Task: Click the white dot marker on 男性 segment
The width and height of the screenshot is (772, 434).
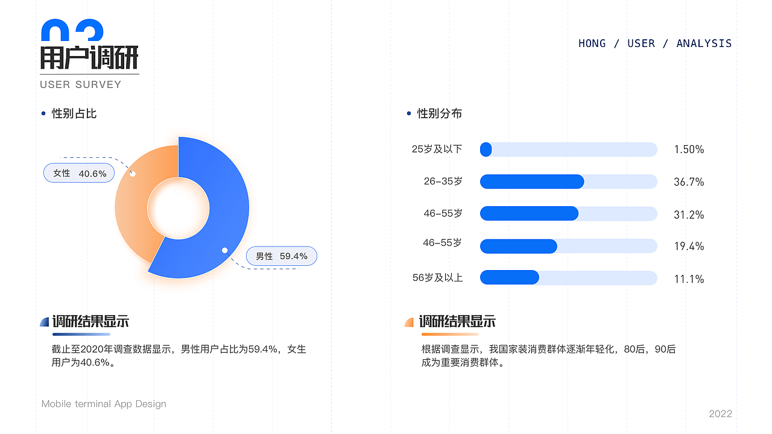Action: point(224,250)
